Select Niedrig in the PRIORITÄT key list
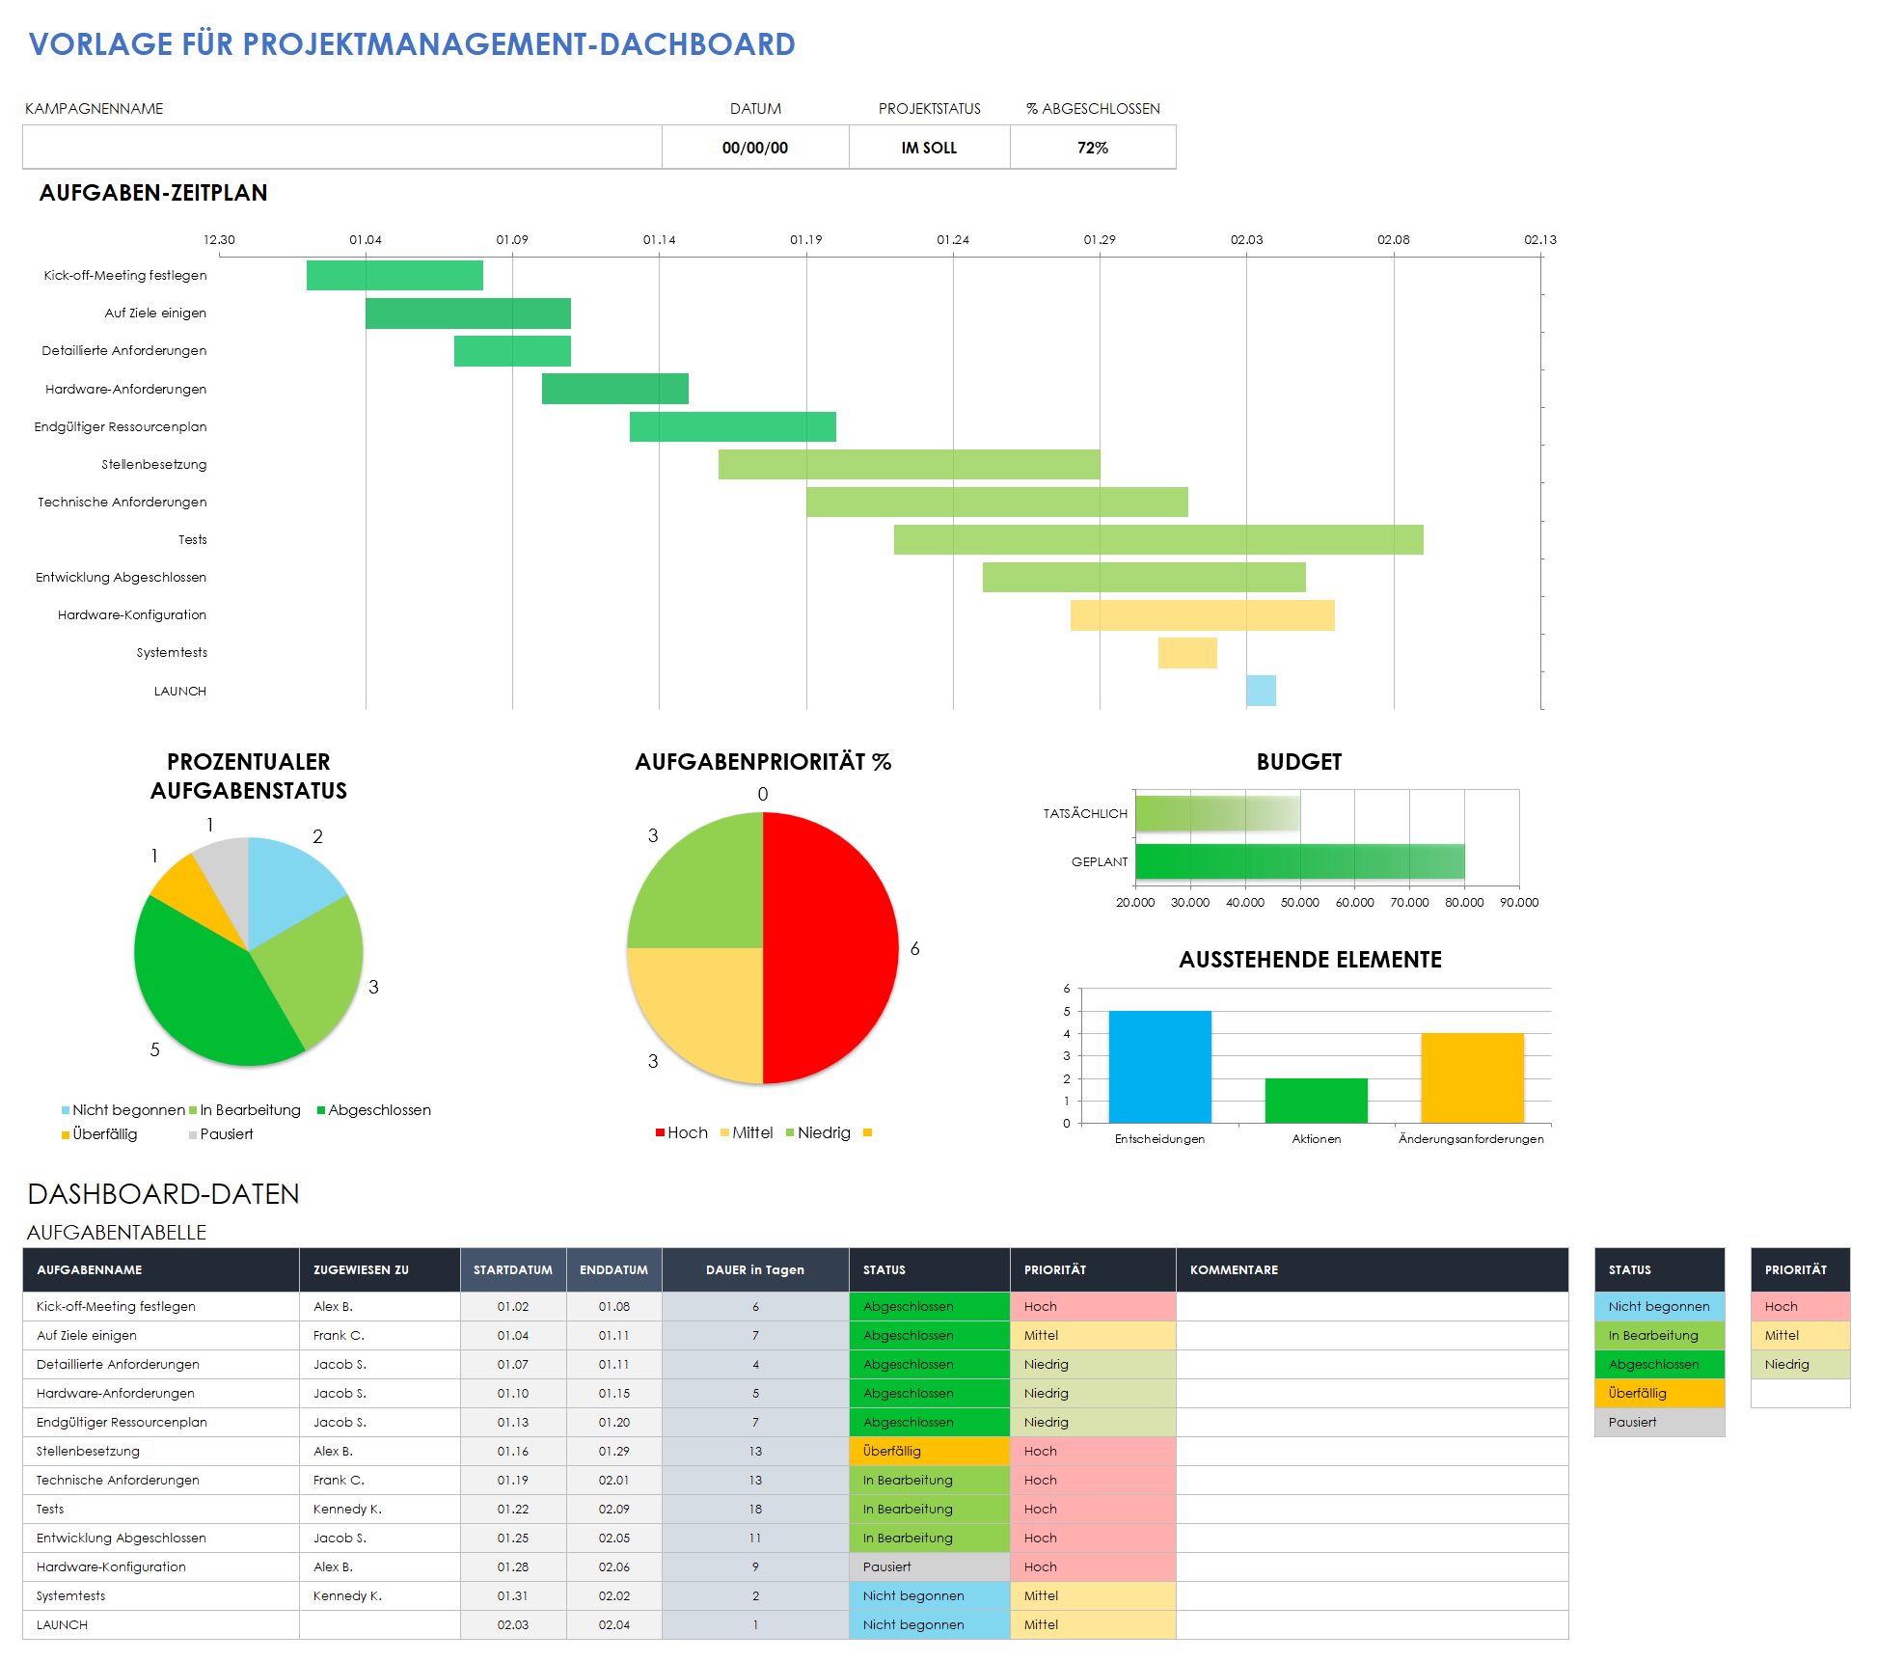This screenshot has height=1661, width=1877. [1800, 1364]
